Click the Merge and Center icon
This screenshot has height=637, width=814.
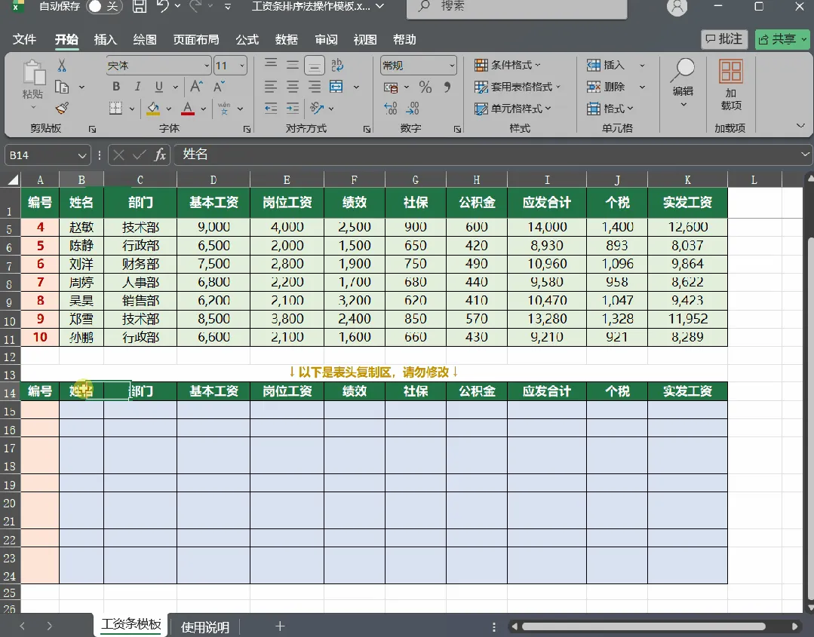point(336,87)
